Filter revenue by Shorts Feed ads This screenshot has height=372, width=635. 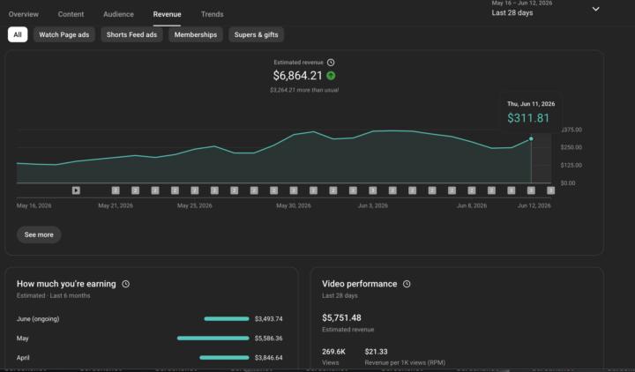click(x=131, y=34)
